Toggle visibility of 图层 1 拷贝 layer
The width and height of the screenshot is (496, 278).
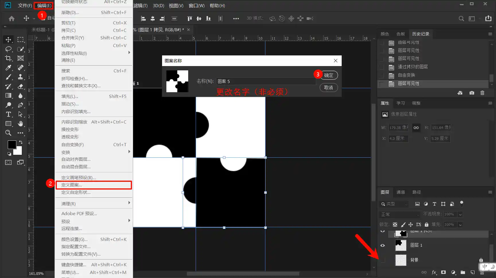383,231
